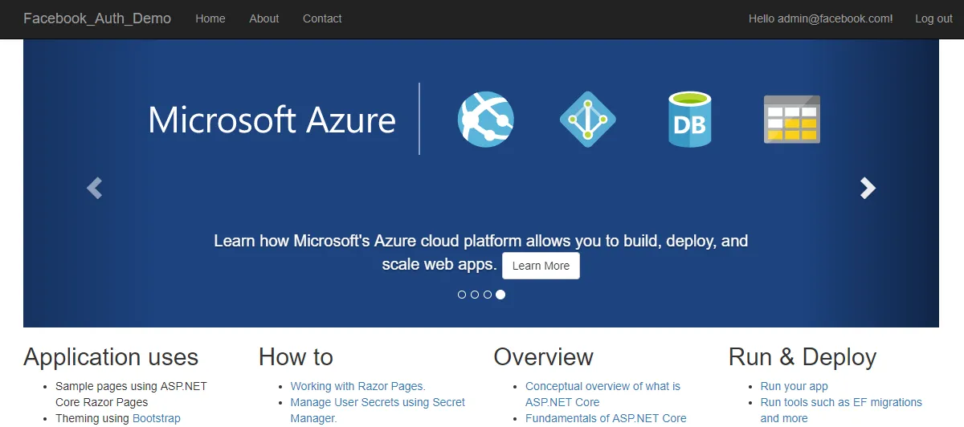Click the green-topped DB database icon
The image size is (964, 427).
689,120
